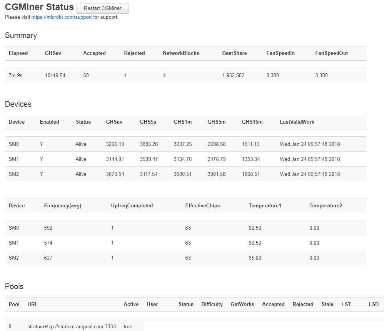Click the SM2 GHS15m value 1668.51

[x=250, y=174]
